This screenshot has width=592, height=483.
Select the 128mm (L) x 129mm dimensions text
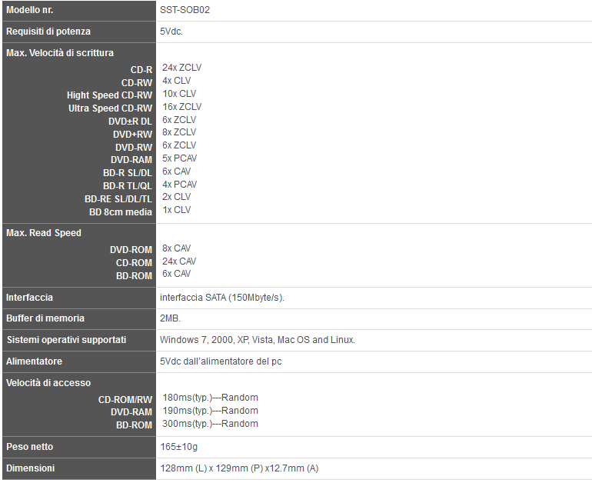tap(239, 468)
